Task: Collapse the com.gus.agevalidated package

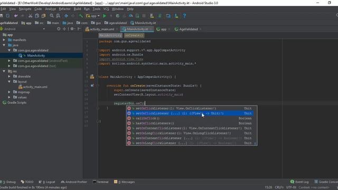Action: click(10, 50)
